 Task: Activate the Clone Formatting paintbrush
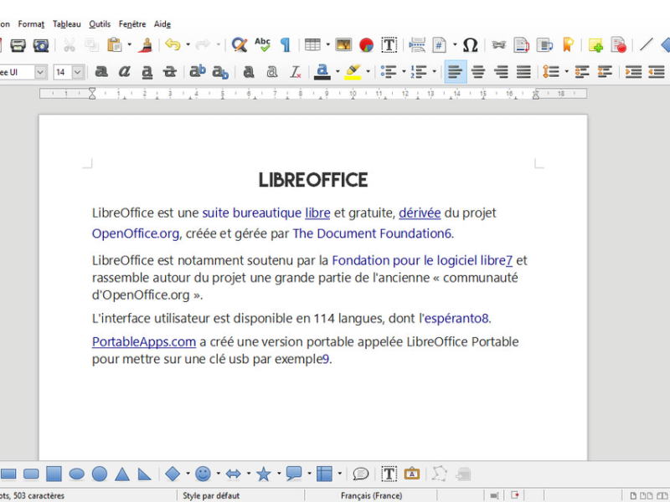(146, 45)
